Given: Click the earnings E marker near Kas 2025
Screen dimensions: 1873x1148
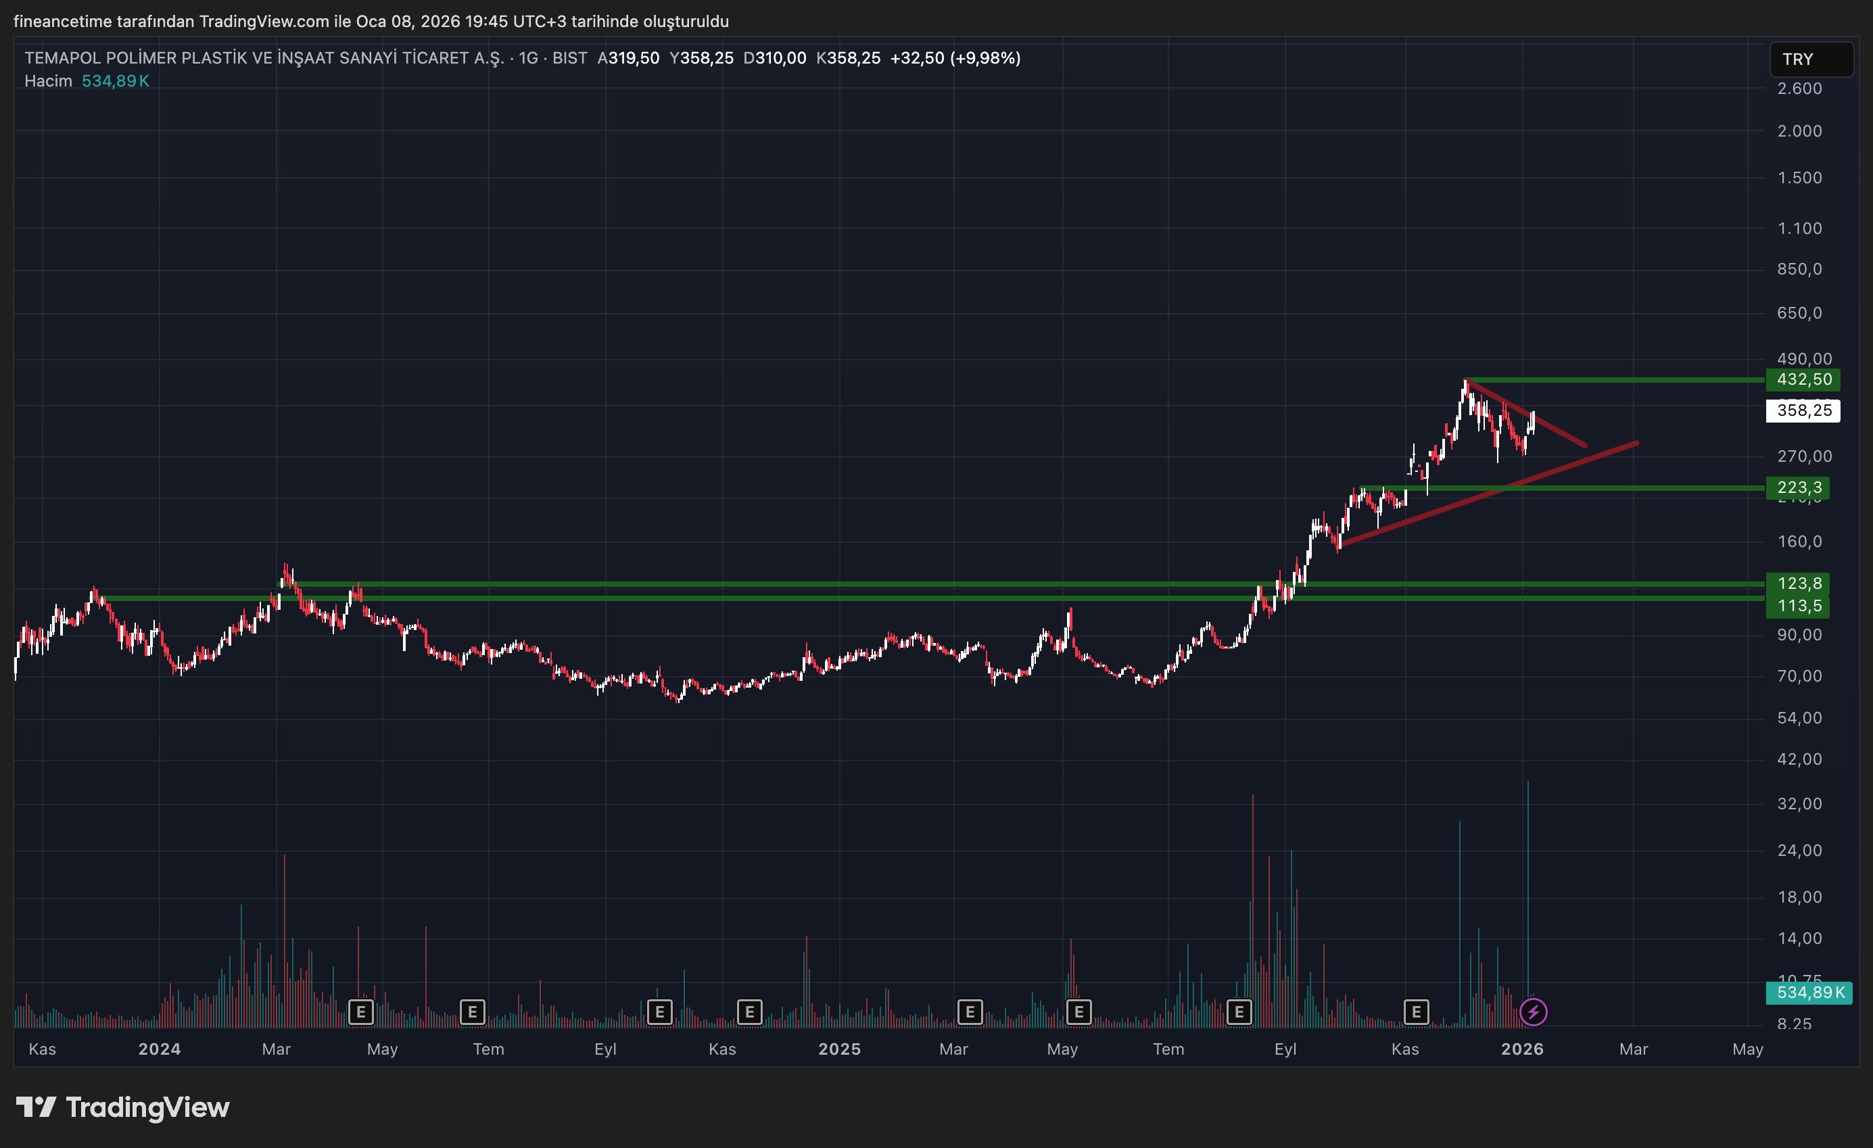Looking at the screenshot, I should pyautogui.click(x=1416, y=1012).
